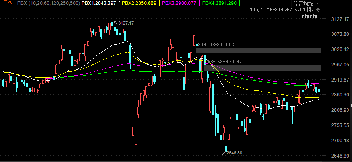This screenshot has height=162, width=352.
Task: Click the 3127.17 price axis label
Action: (340, 19)
